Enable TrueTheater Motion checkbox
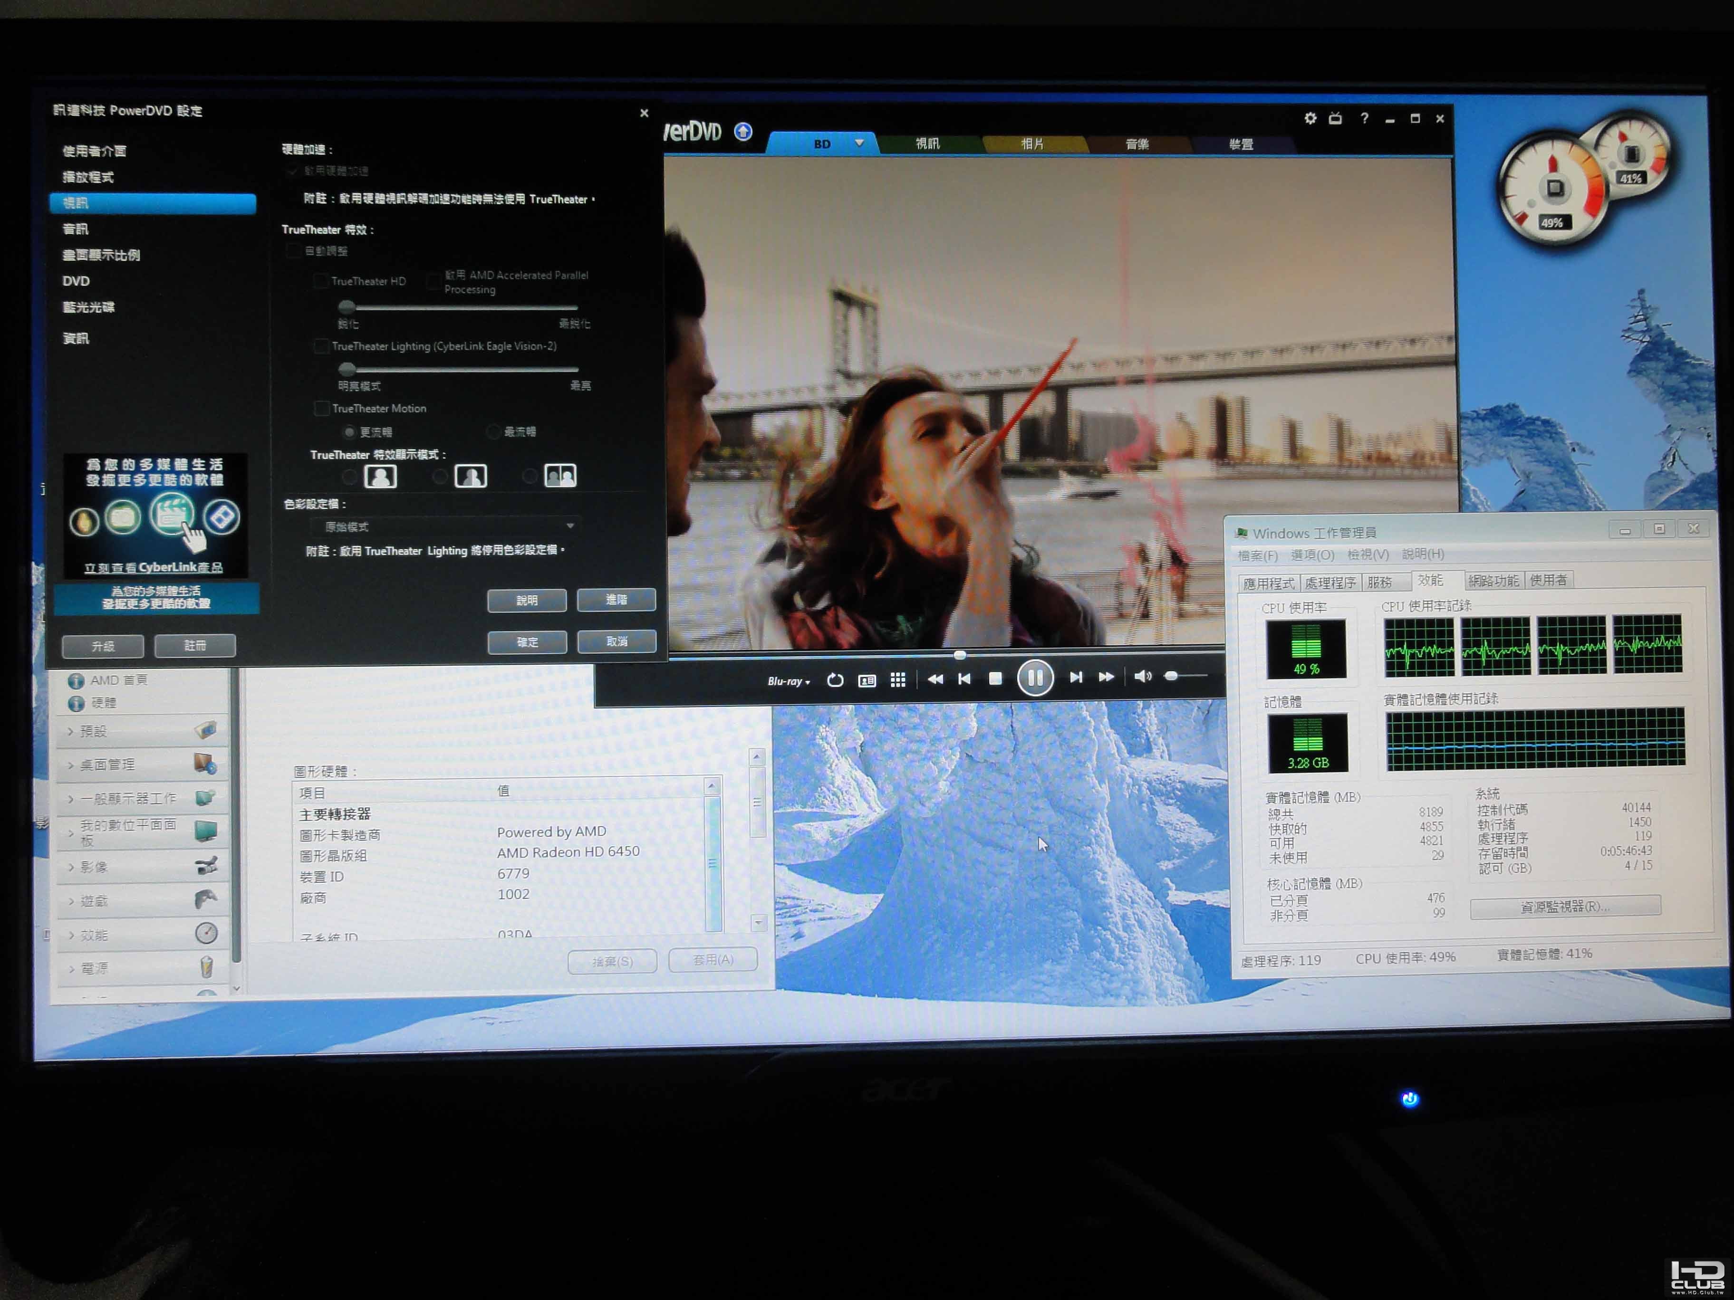The width and height of the screenshot is (1734, 1300). [x=321, y=408]
